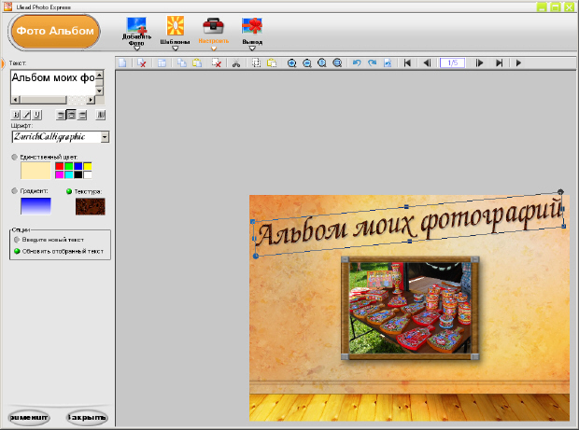The height and width of the screenshot is (430, 579).
Task: Click the copy icon in the toolbar
Action: (182, 63)
